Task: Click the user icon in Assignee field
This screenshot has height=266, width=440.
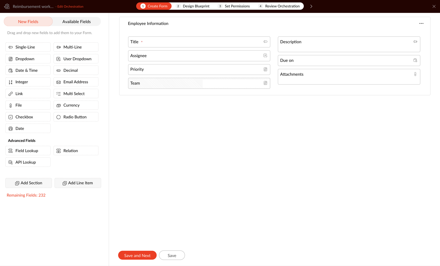Action: [265, 56]
